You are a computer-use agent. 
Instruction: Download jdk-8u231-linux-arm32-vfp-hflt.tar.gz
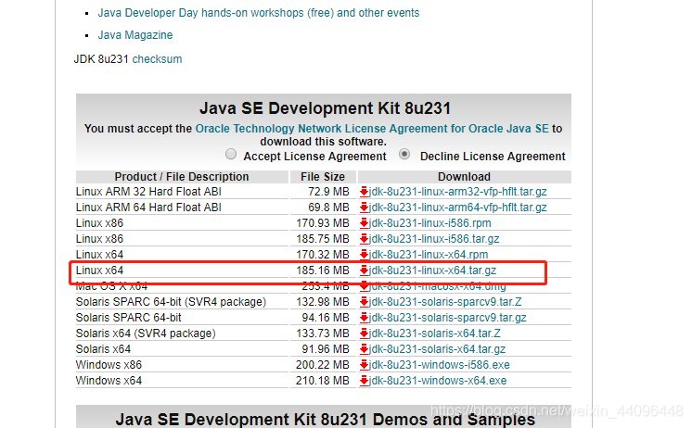pyautogui.click(x=457, y=192)
